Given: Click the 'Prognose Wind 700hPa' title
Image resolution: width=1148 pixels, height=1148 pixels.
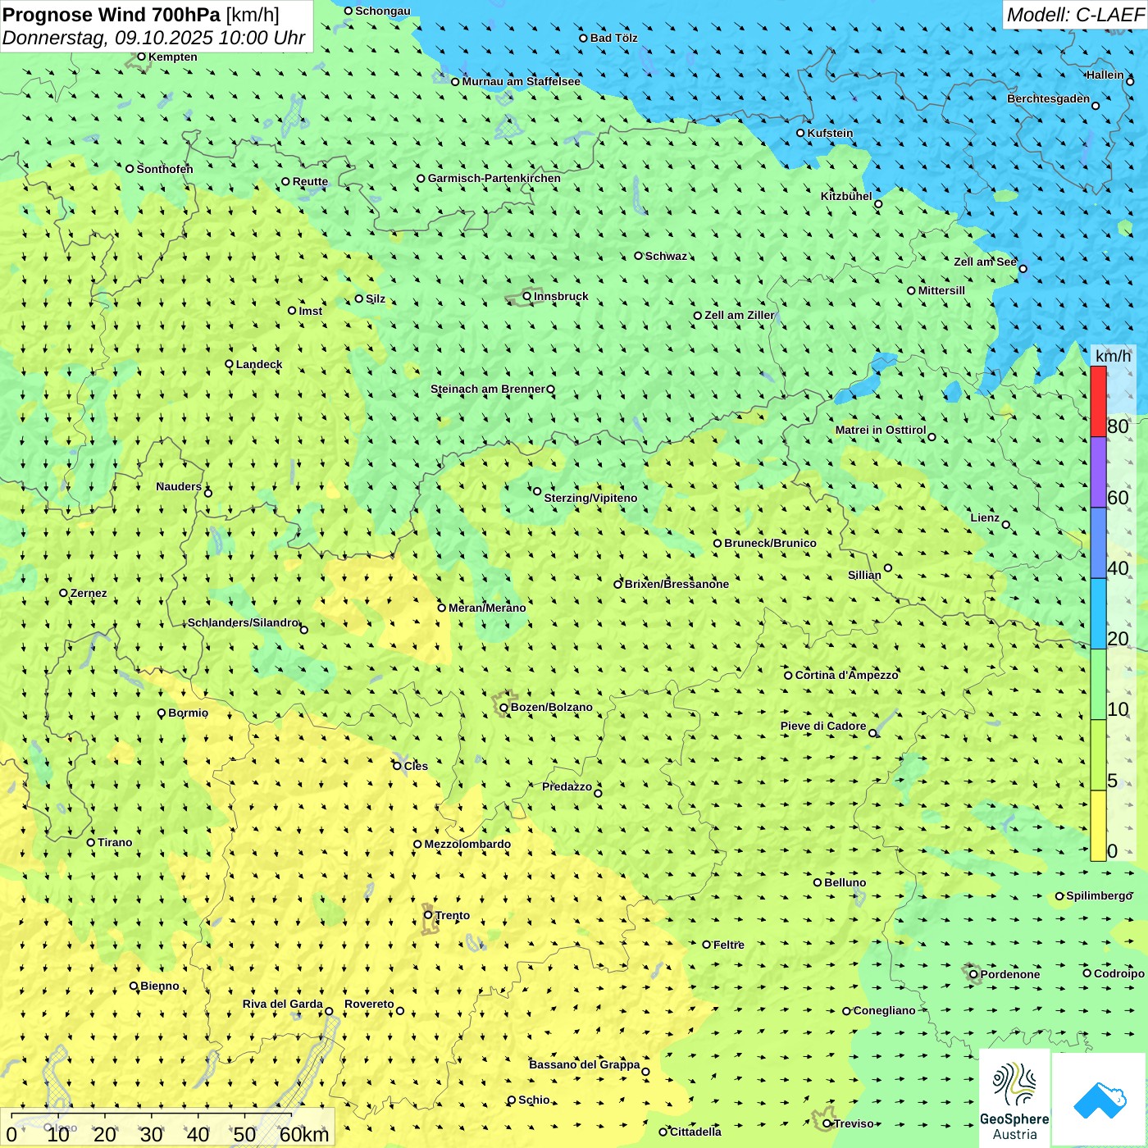Looking at the screenshot, I should pos(112,15).
